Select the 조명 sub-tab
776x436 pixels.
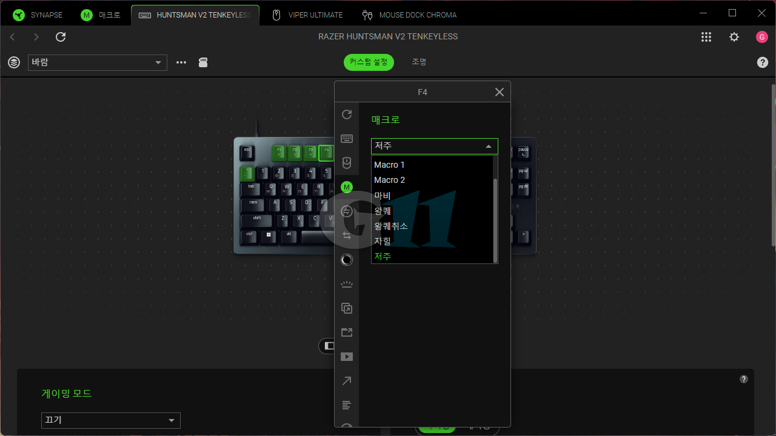pos(419,62)
